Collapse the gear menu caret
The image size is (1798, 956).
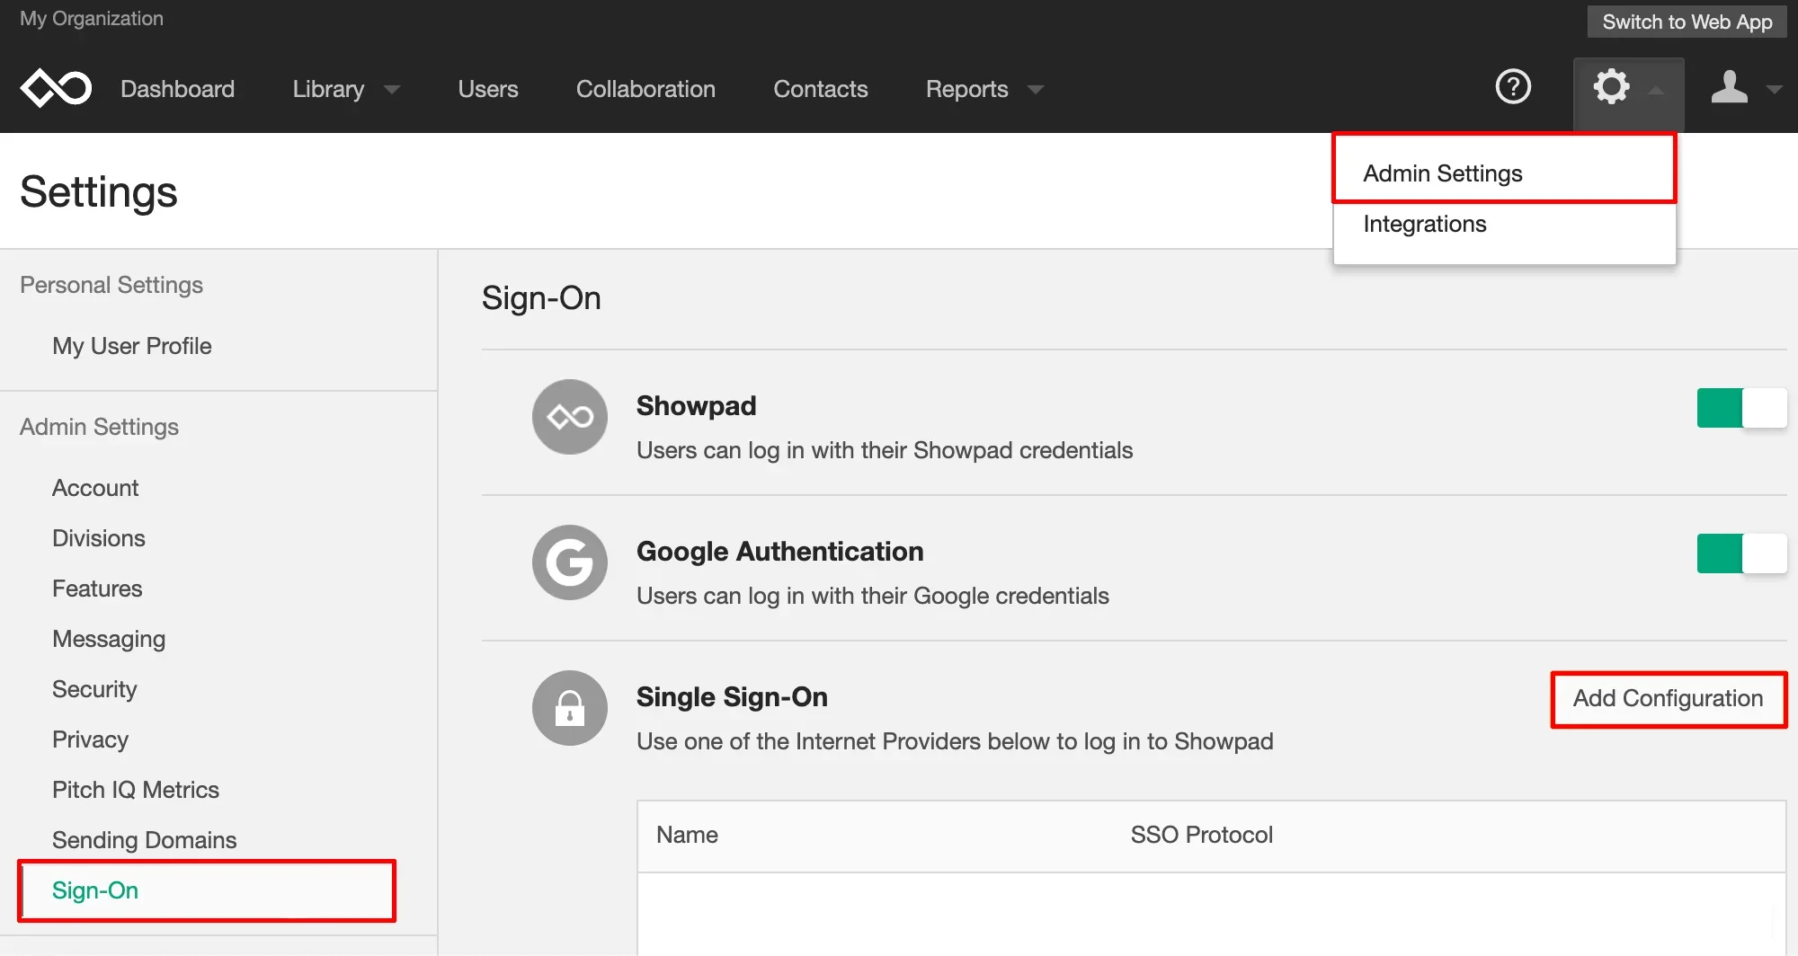click(x=1656, y=90)
